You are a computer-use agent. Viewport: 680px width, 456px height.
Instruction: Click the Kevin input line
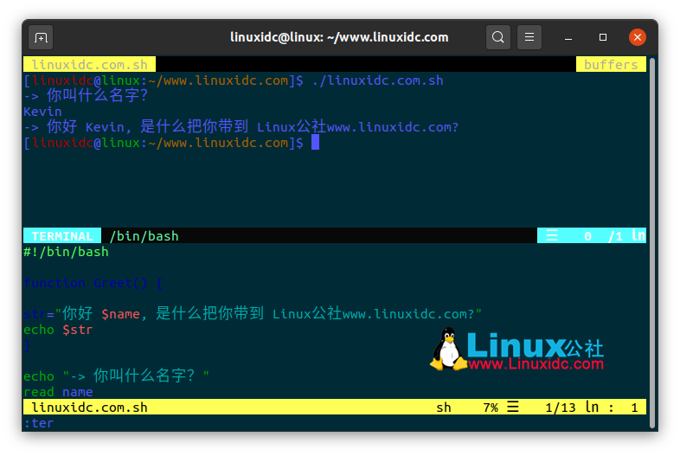pos(42,112)
